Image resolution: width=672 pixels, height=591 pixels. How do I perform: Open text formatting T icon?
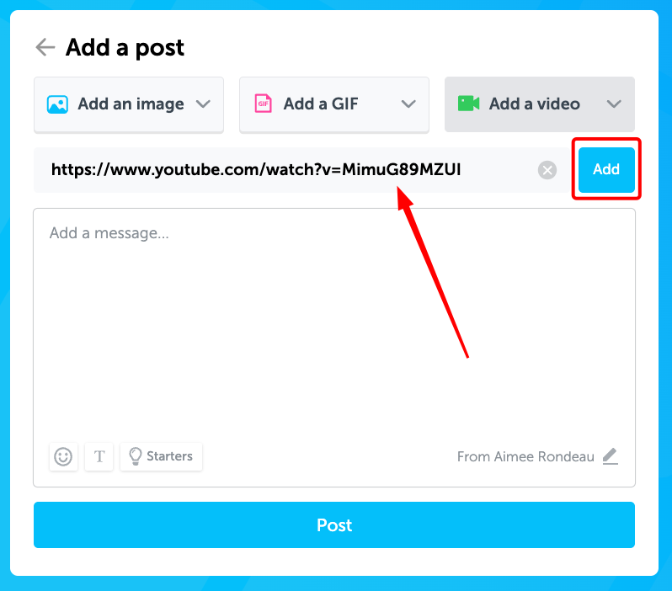[x=99, y=456]
